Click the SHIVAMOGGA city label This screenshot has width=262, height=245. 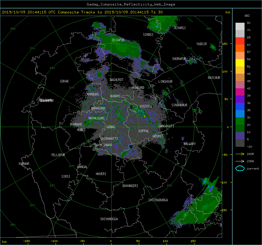pos(109,219)
